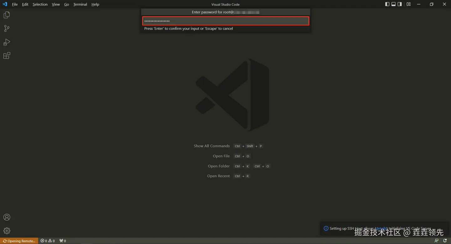Click the Open File text
The image size is (451, 244).
[221, 156]
